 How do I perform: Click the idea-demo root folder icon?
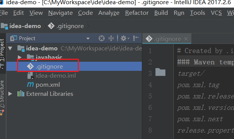pyautogui.click(x=21, y=48)
